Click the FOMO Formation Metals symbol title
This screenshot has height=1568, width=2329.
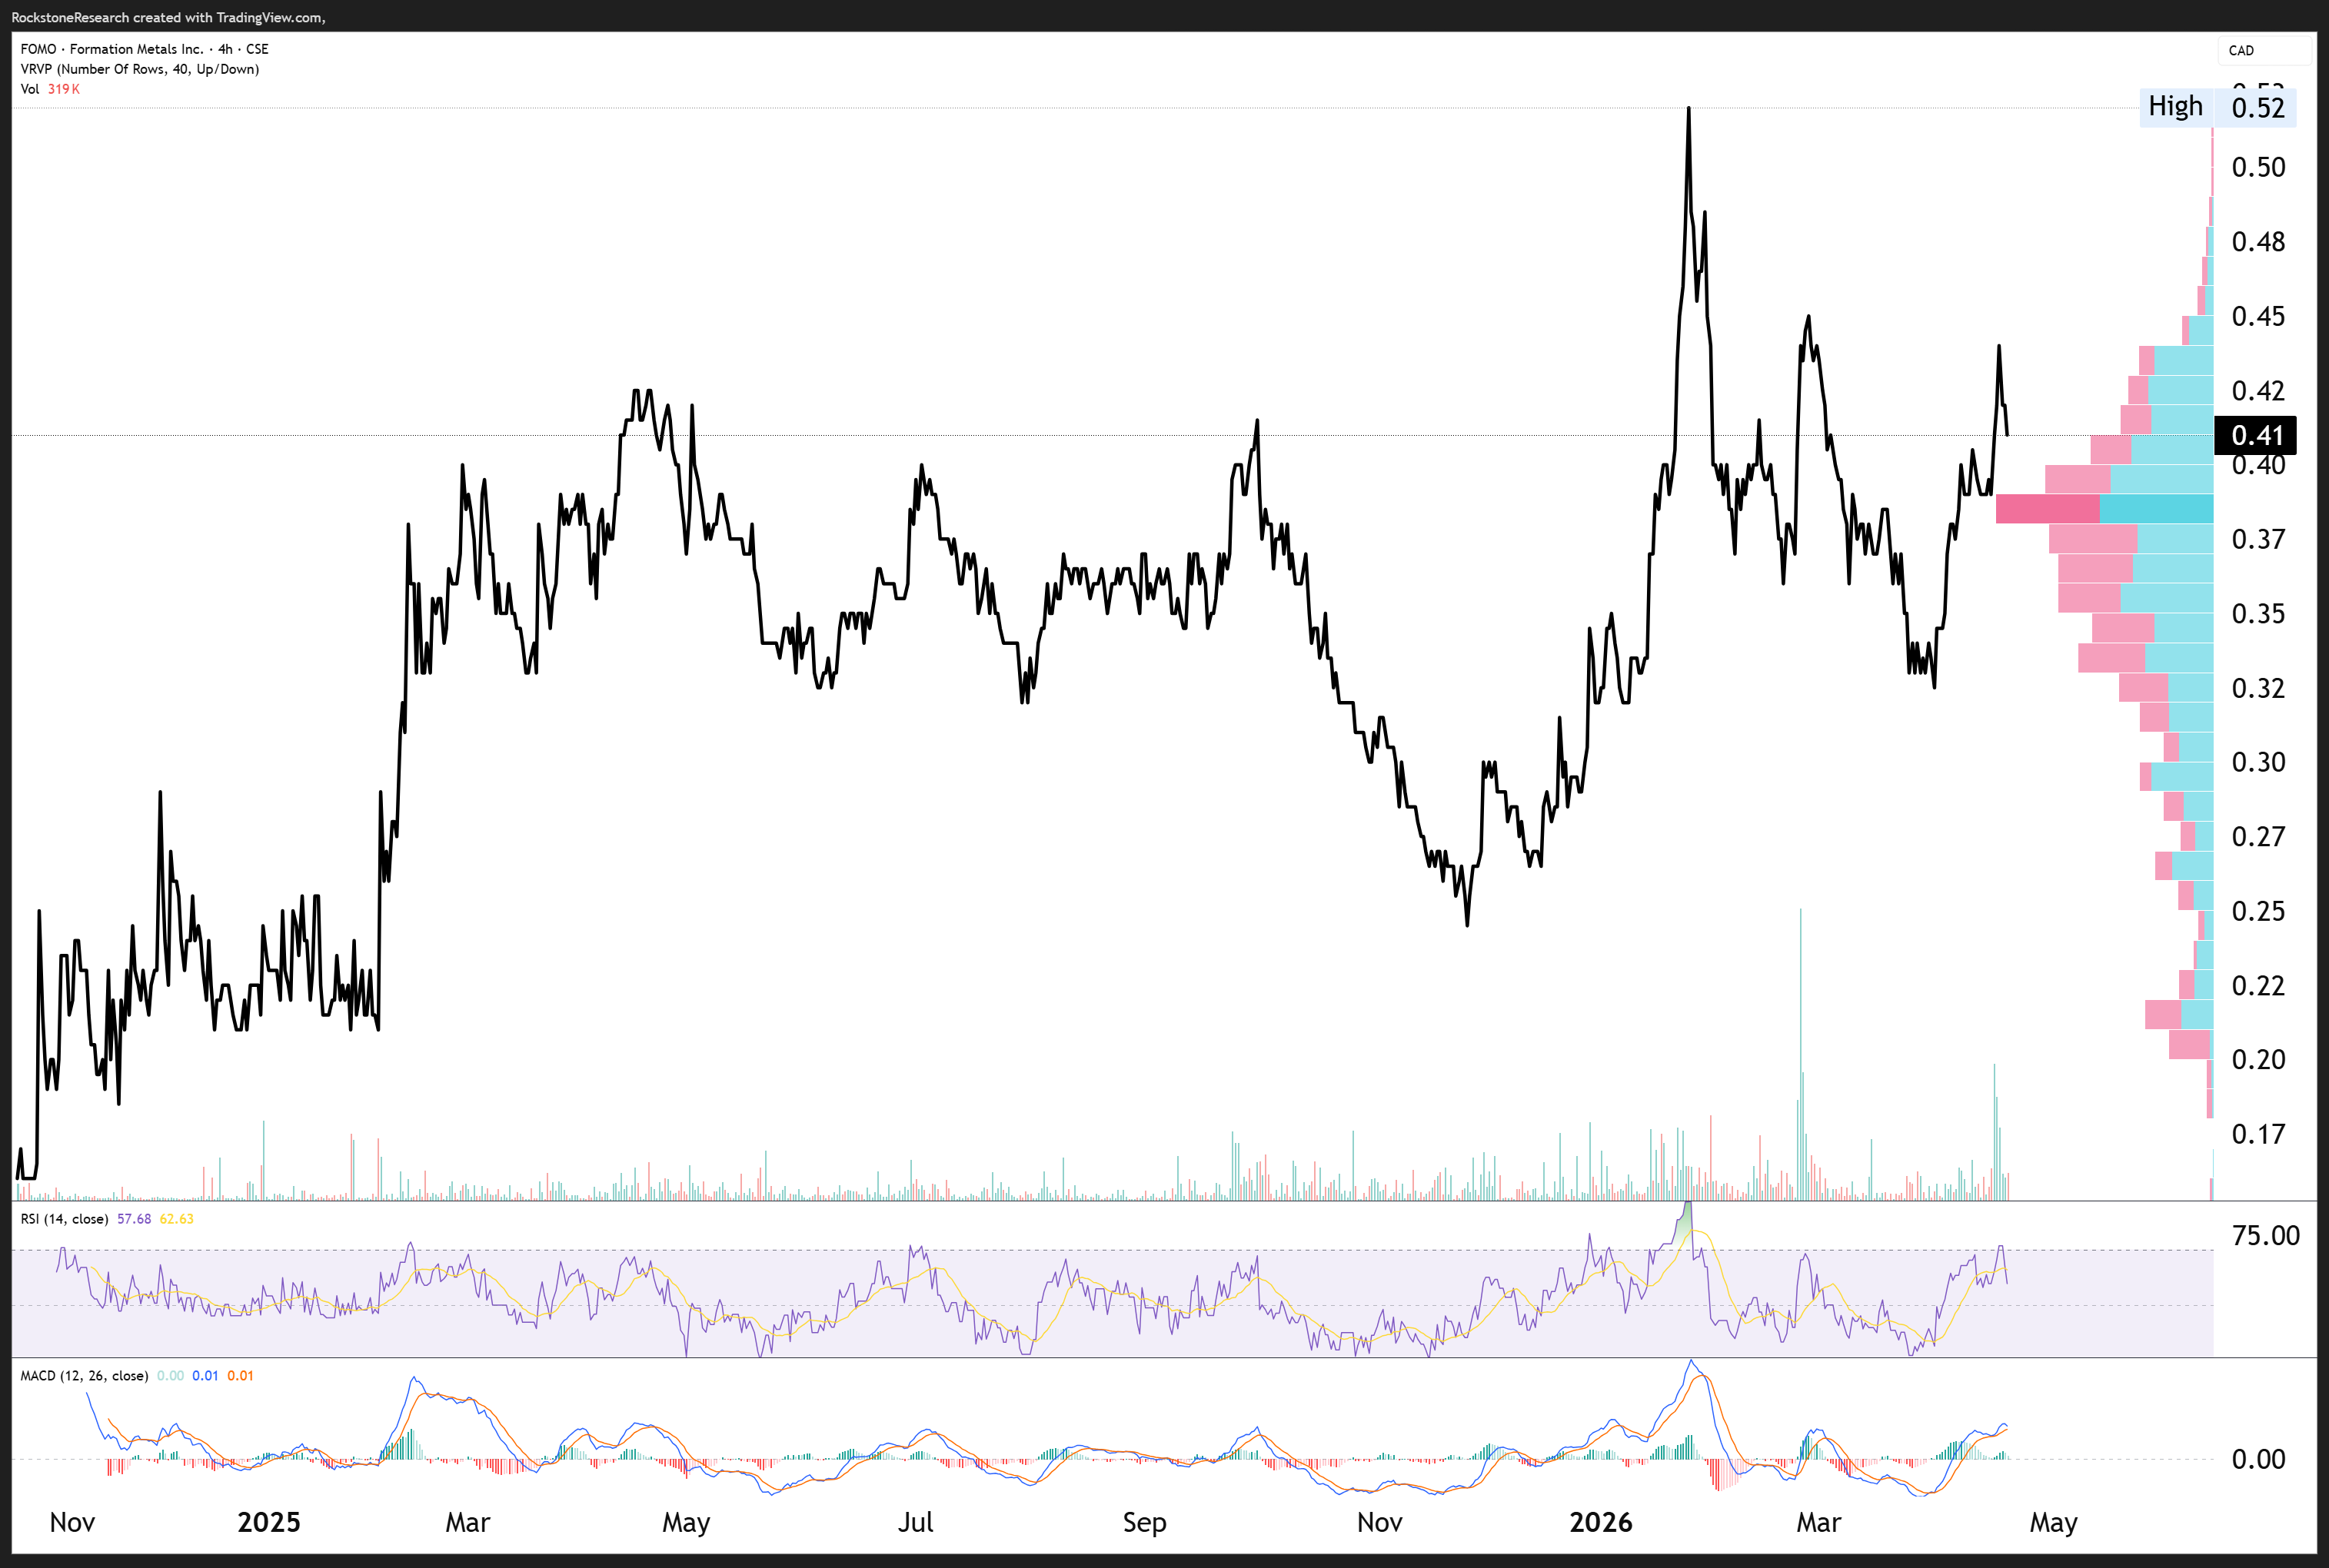pos(144,49)
